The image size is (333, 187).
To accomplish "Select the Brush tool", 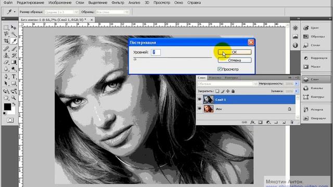I will (14, 49).
